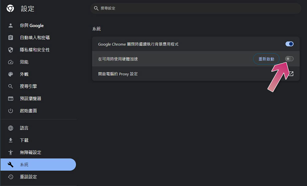
Task: Click the Chrome logo beside 設定
Action: (x=10, y=8)
